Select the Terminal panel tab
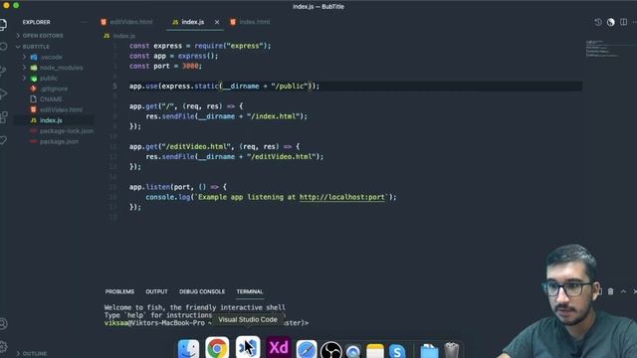This screenshot has width=637, height=358. (x=250, y=291)
